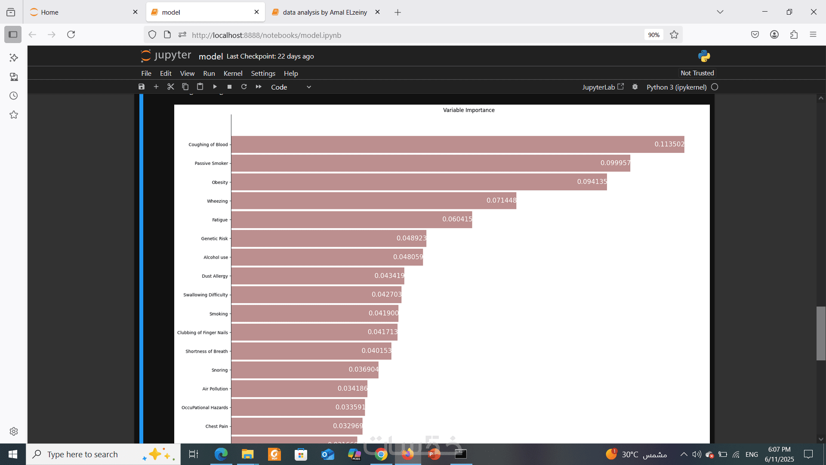The width and height of the screenshot is (826, 465).
Task: Insert a new cell with the plus icon
Action: 156,87
